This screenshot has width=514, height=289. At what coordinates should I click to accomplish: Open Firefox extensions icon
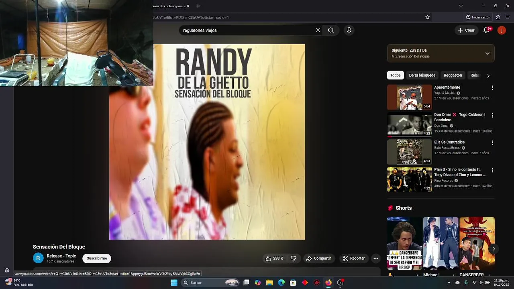(498, 17)
